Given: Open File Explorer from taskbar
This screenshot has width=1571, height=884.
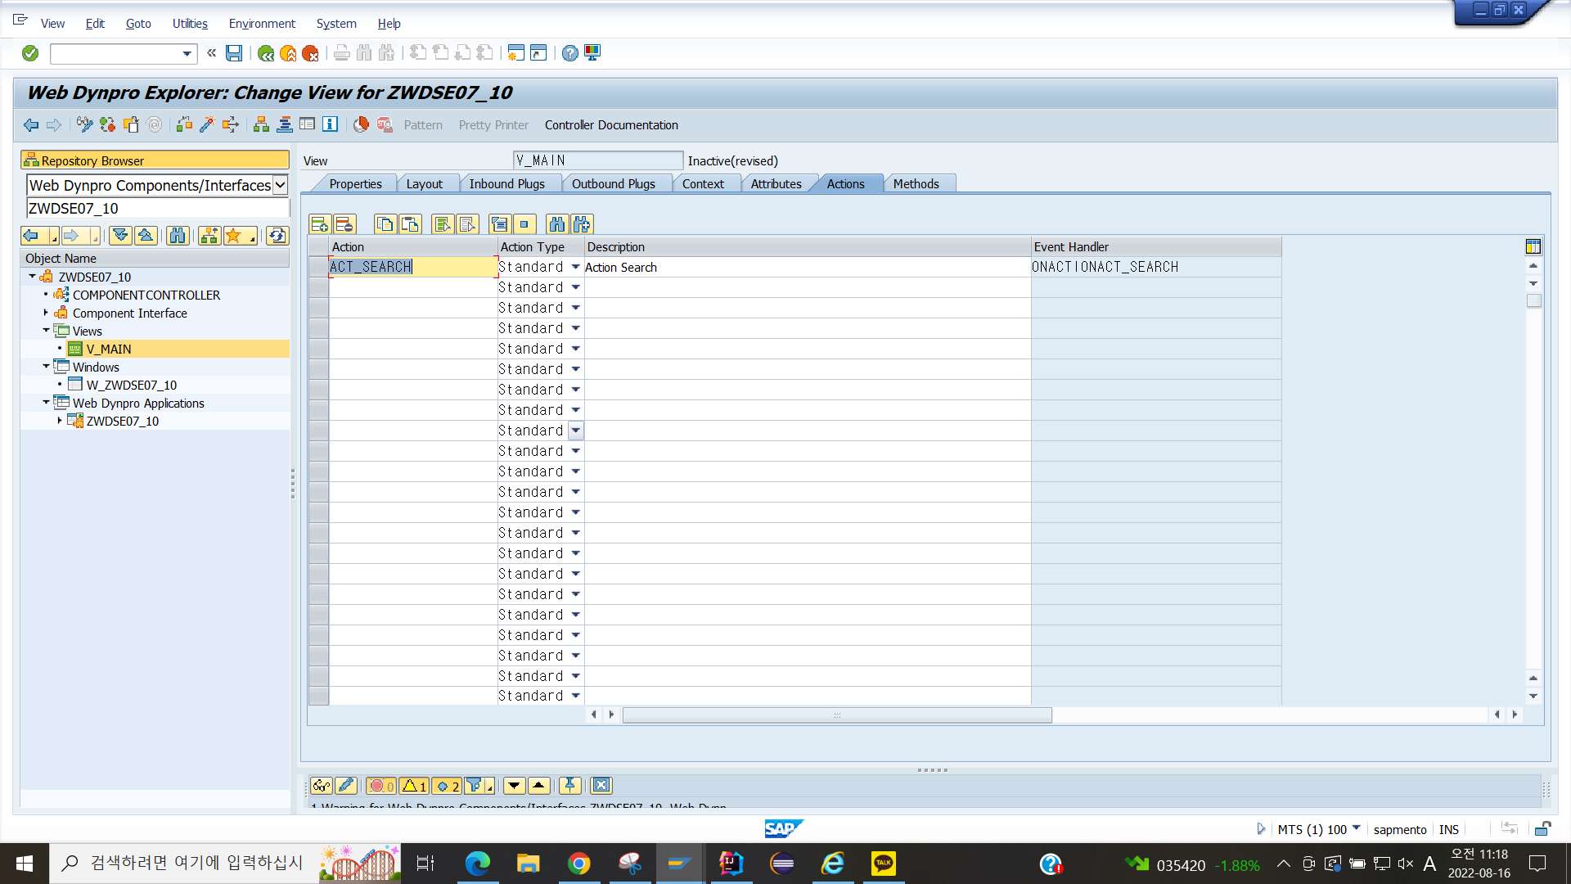Looking at the screenshot, I should pos(529,864).
